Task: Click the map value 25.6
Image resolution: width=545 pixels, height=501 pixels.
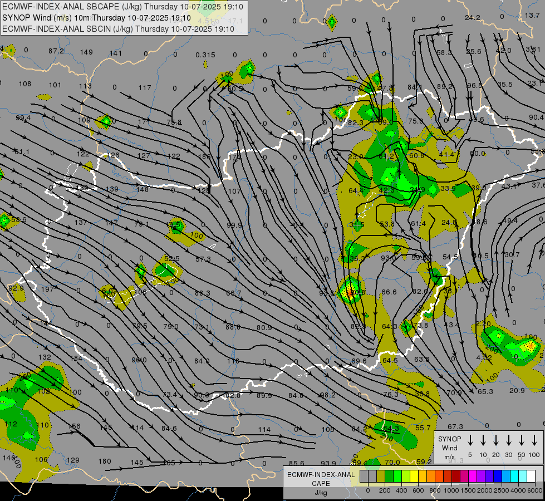Action: tap(473, 51)
